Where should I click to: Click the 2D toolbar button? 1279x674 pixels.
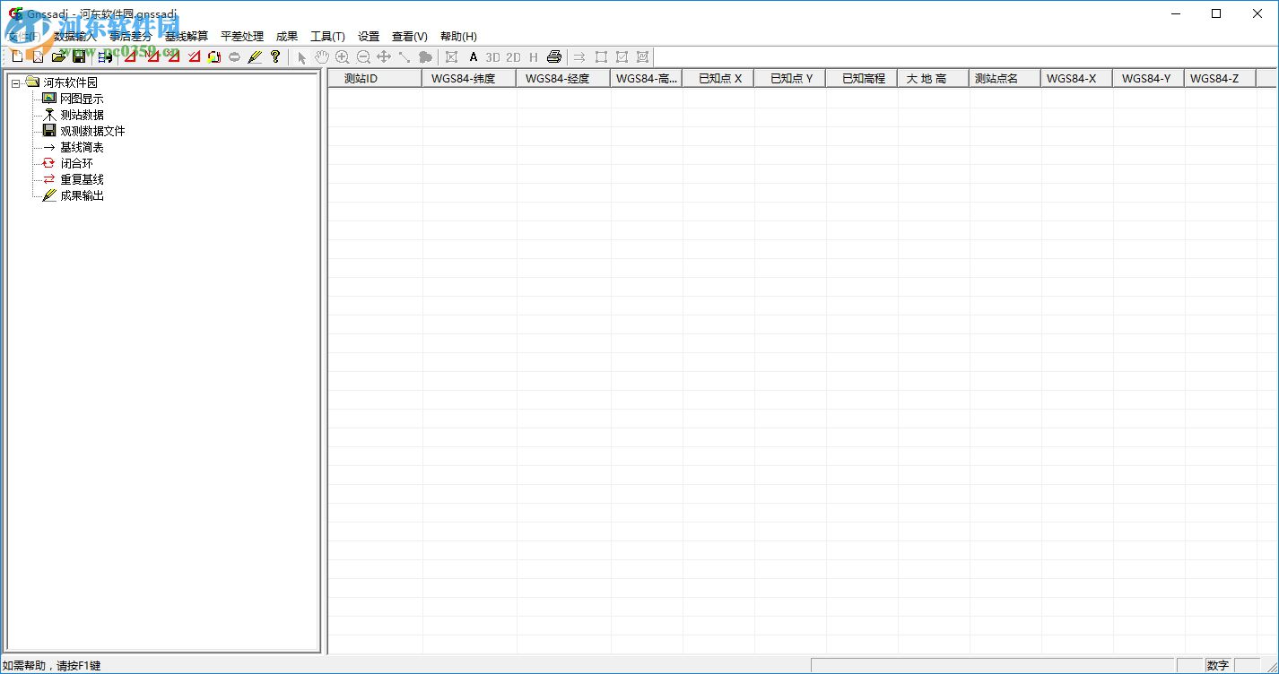[513, 57]
